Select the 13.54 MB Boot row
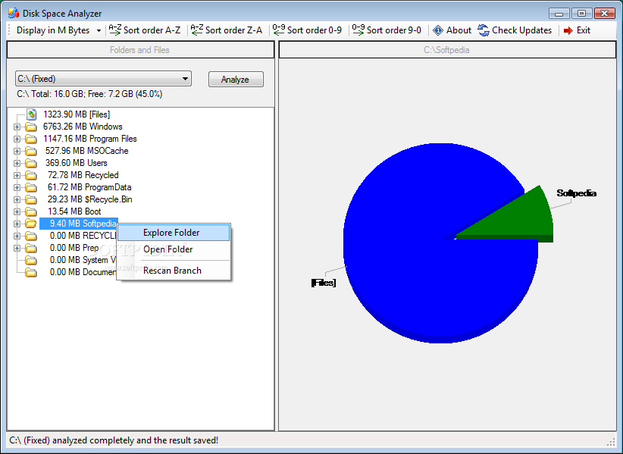 click(x=74, y=211)
